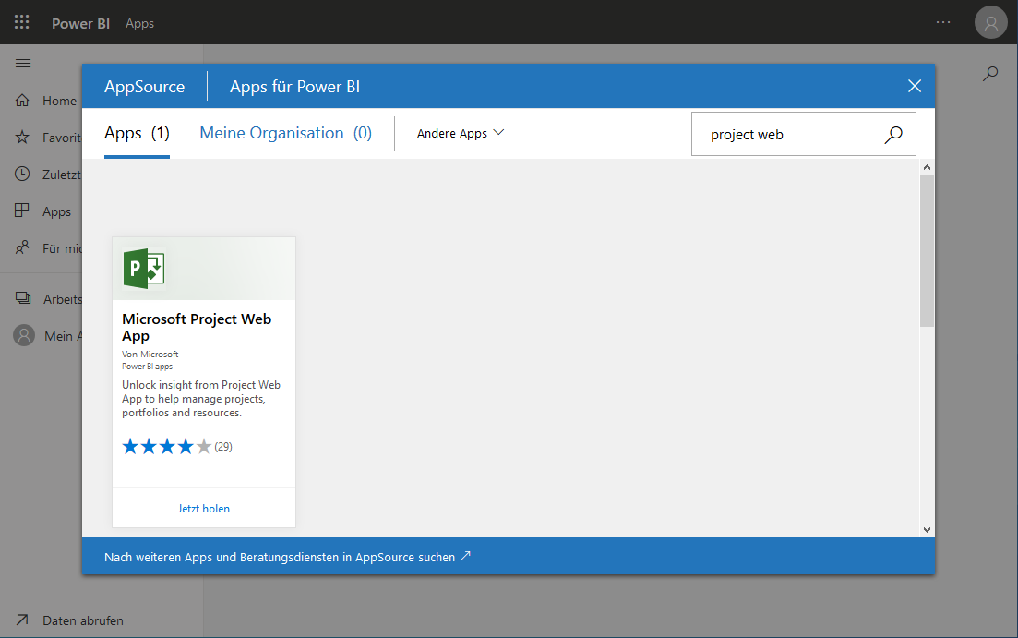Click the My workspace avatar icon
Screen dimensions: 1018x638
[x=24, y=335]
